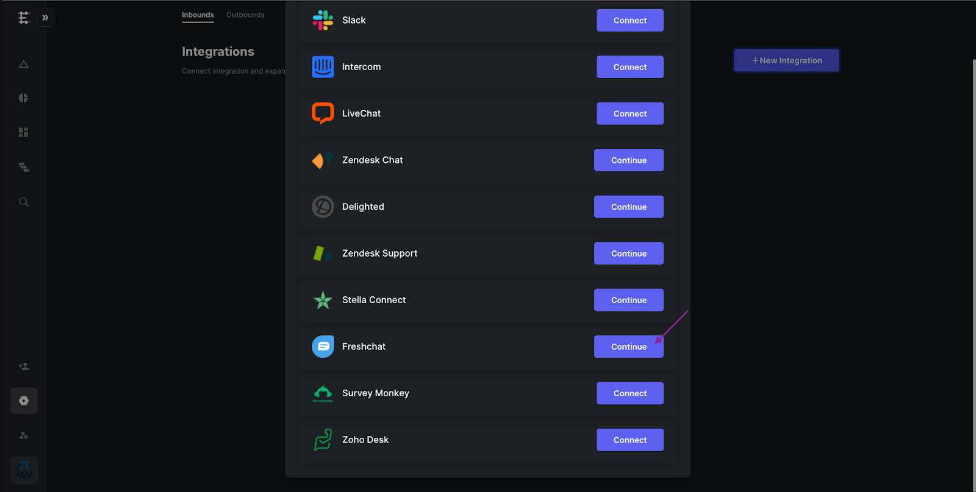The height and width of the screenshot is (492, 976).
Task: Expand the sidebar with double-chevron button
Action: 45,18
